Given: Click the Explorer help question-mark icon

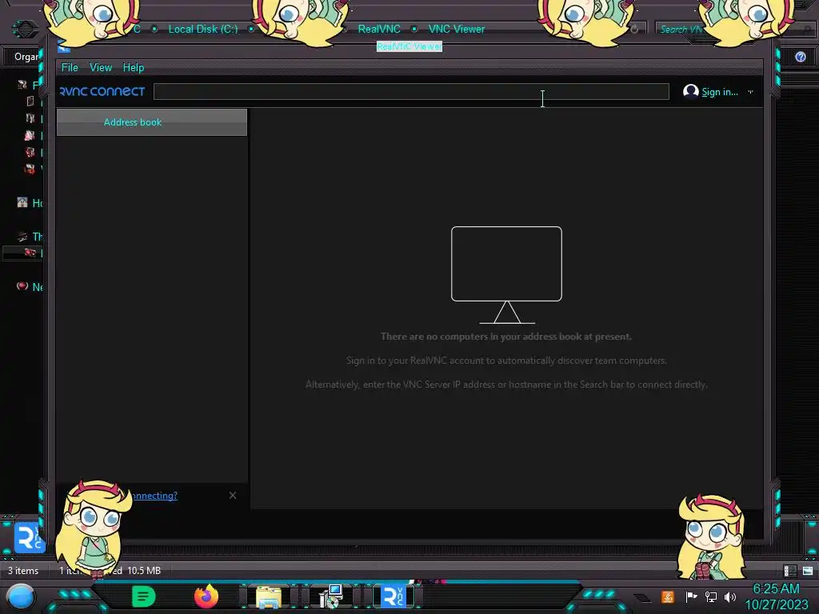Looking at the screenshot, I should (x=800, y=57).
